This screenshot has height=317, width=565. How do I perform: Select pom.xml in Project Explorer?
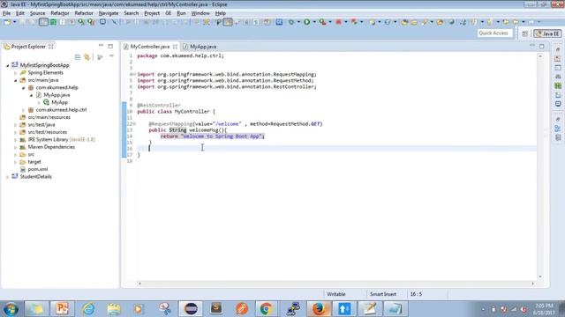(x=37, y=169)
